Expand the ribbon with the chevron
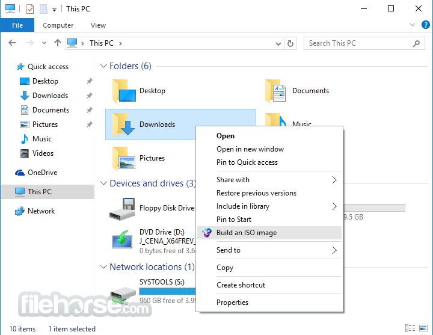433x335 pixels. [x=413, y=25]
